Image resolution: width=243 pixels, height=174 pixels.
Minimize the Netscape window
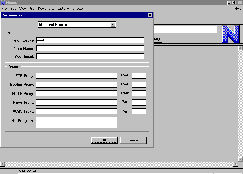pyautogui.click(x=229, y=3)
